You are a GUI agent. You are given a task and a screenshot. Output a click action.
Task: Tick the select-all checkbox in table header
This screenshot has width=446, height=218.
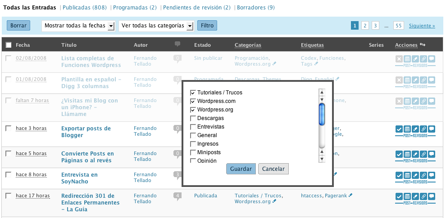(9, 45)
